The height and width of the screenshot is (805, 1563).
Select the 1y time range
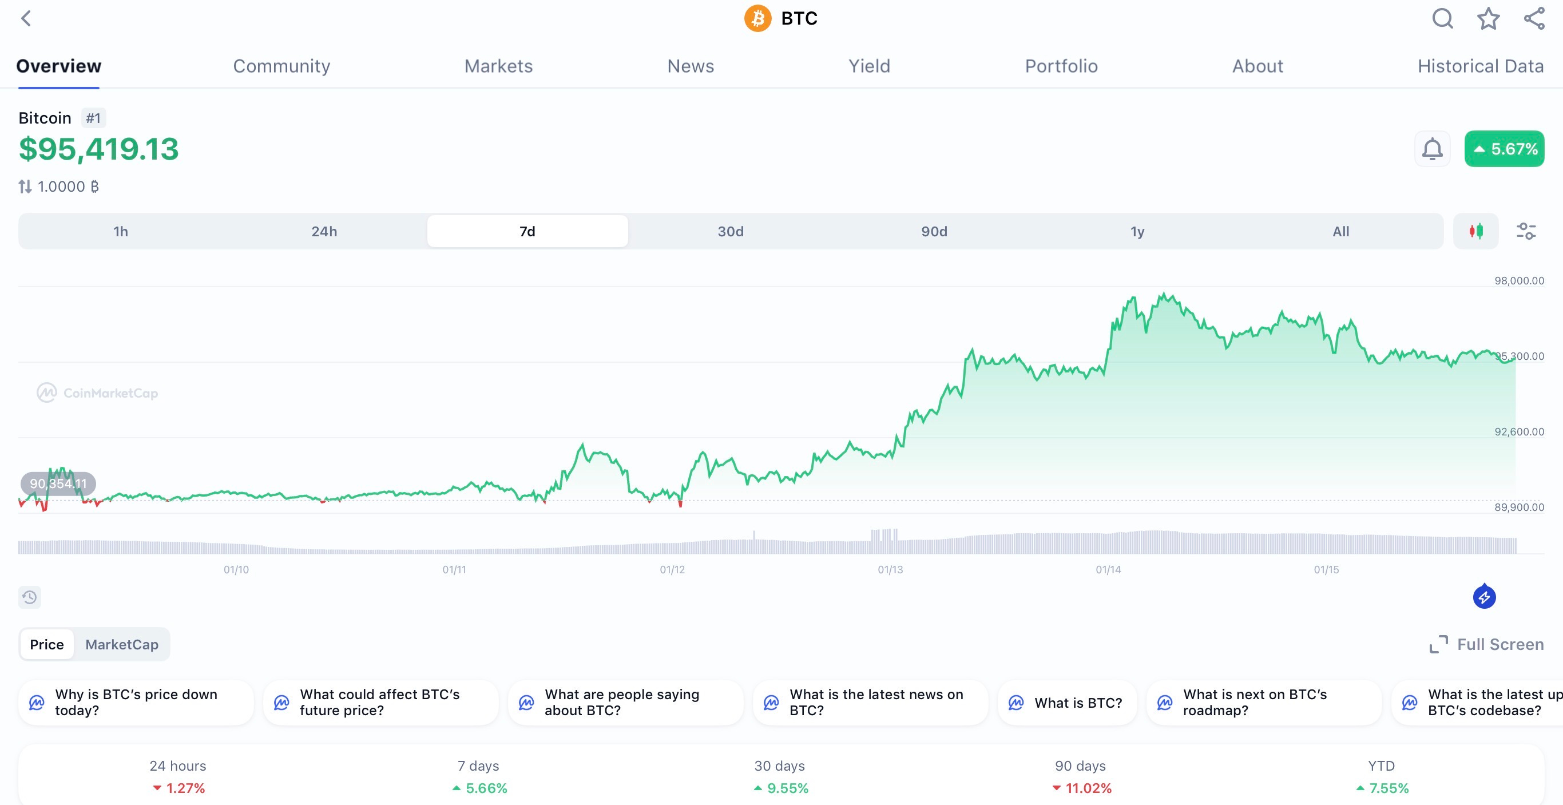(x=1137, y=231)
